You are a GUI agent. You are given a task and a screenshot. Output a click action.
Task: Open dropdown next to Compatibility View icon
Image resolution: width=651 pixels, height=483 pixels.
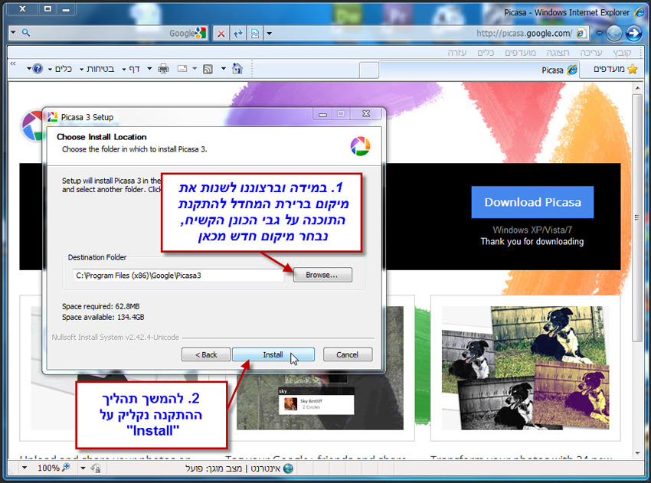[x=269, y=33]
